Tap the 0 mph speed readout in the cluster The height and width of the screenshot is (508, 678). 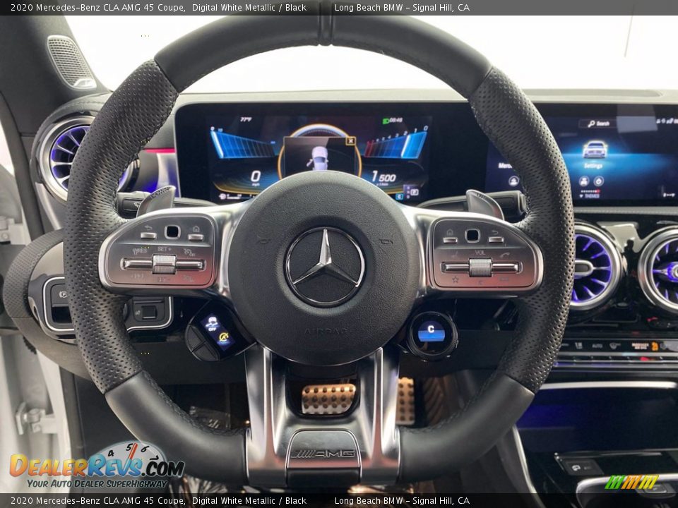(x=256, y=177)
